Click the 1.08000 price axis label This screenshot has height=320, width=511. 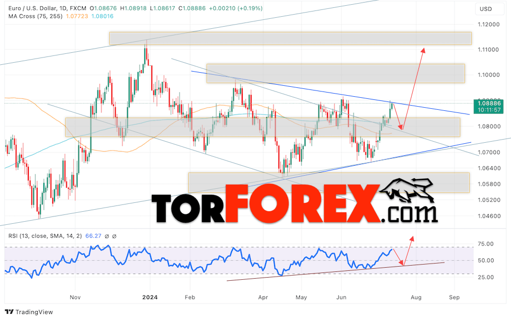[x=488, y=127]
